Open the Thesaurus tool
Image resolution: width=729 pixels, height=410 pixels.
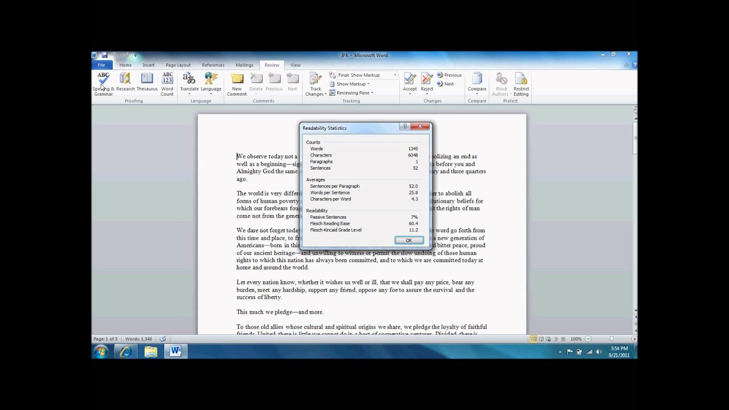[x=147, y=81]
